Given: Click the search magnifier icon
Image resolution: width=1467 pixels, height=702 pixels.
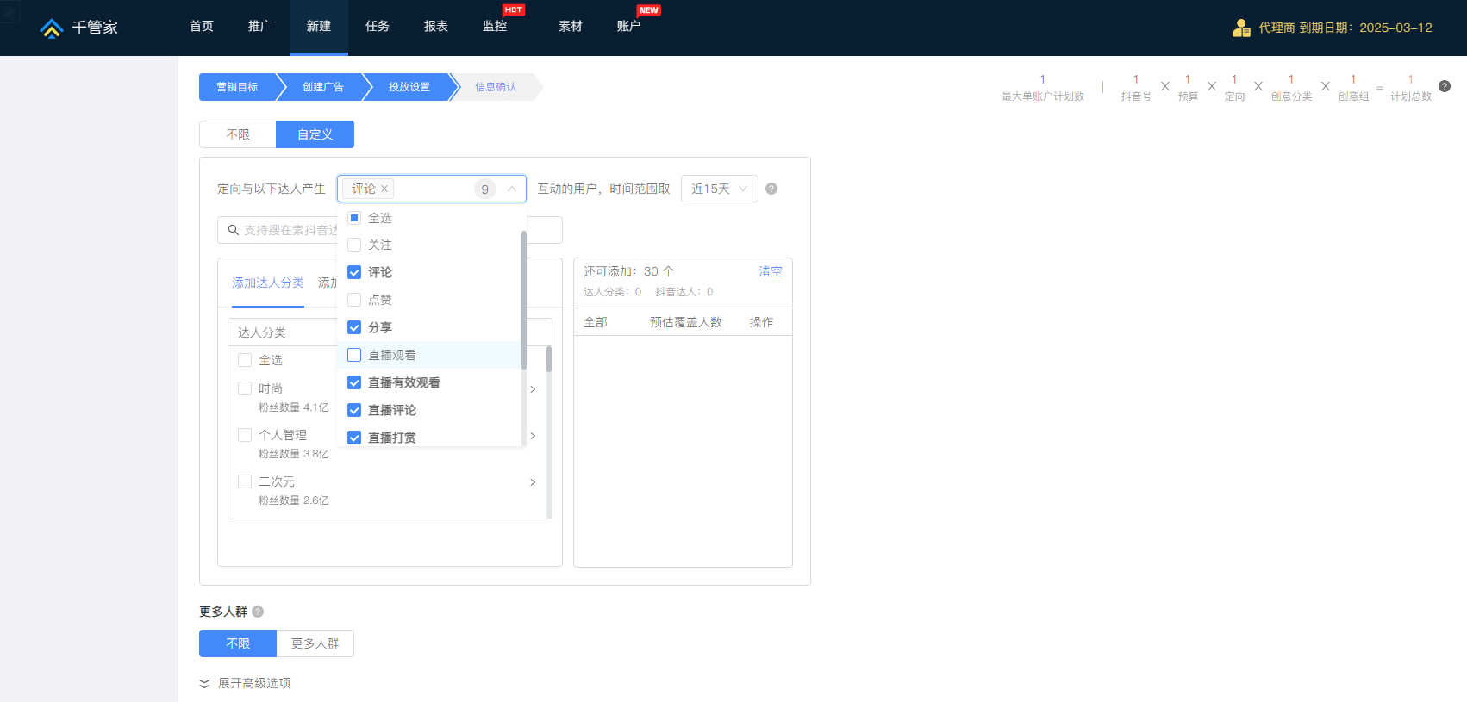Looking at the screenshot, I should pyautogui.click(x=233, y=230).
